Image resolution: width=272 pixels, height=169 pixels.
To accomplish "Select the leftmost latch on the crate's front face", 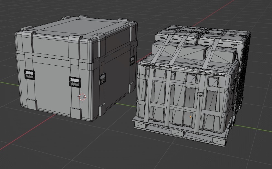I will (x=30, y=75).
